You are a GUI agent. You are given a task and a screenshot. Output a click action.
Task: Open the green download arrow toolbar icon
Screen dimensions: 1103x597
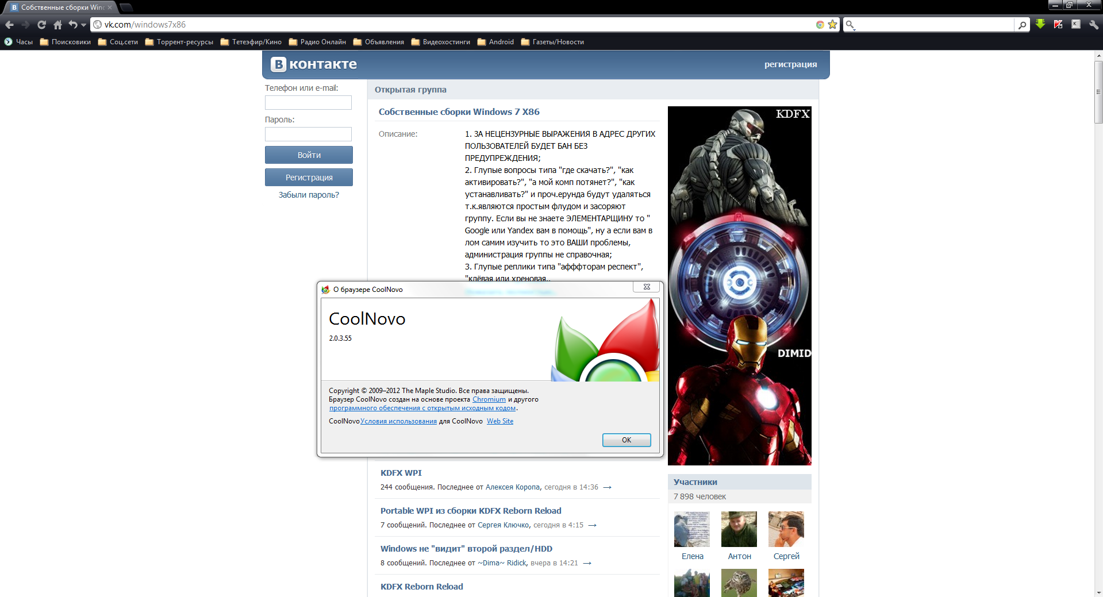click(x=1040, y=24)
